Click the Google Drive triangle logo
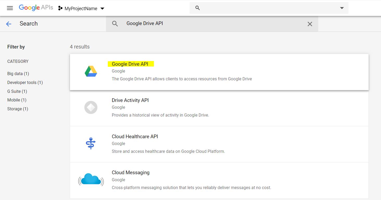Viewport: 381px width, 200px height. click(x=91, y=71)
